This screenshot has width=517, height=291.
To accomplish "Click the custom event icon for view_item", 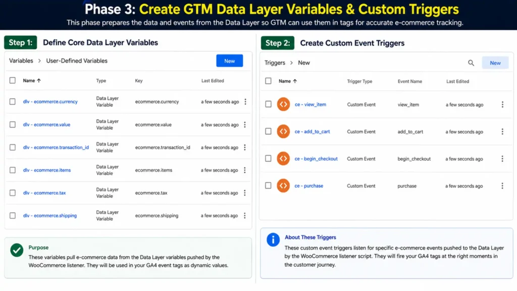I will (283, 104).
